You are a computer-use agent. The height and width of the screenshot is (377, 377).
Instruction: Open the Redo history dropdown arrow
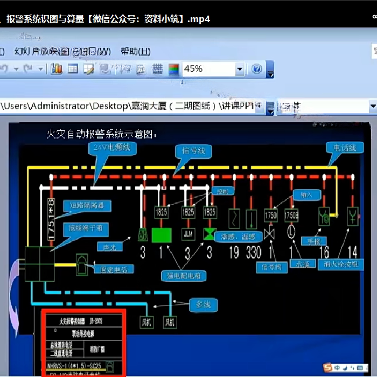coord(41,69)
